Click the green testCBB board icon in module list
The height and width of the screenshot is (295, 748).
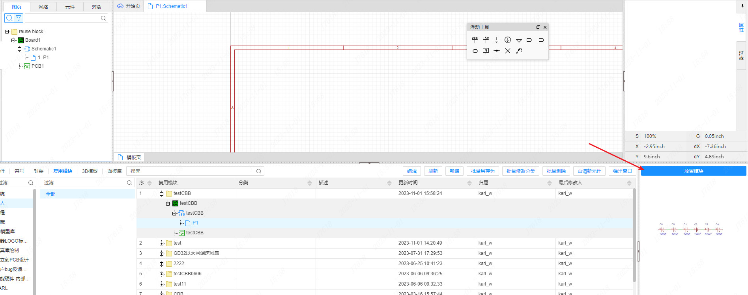175,203
